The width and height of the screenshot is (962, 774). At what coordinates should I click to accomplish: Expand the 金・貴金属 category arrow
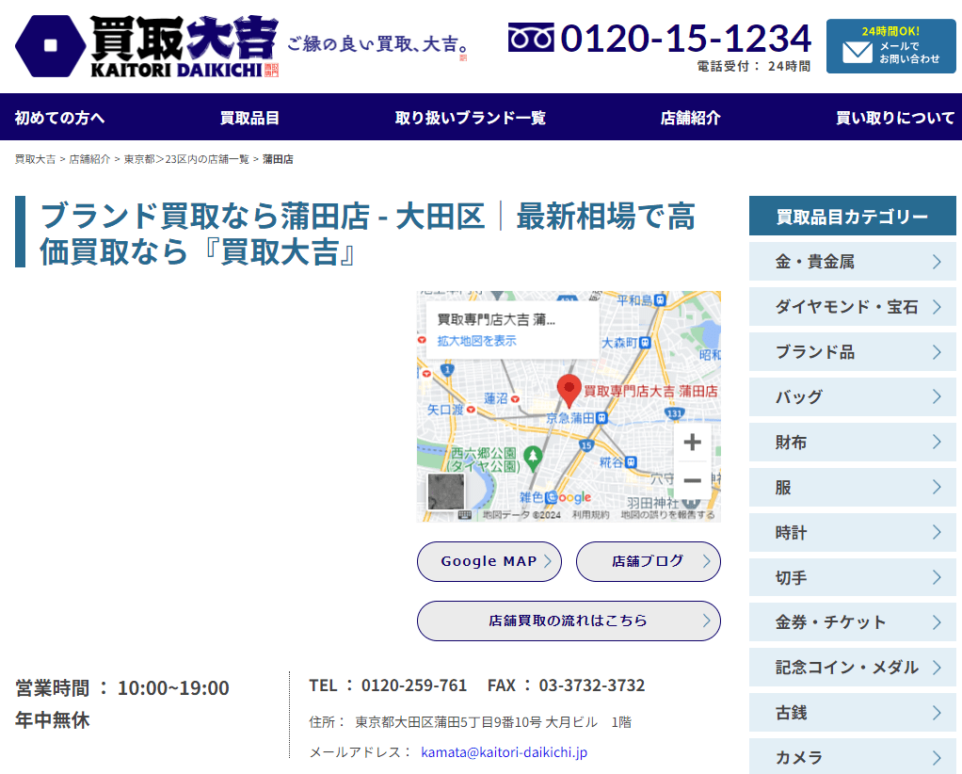point(936,262)
